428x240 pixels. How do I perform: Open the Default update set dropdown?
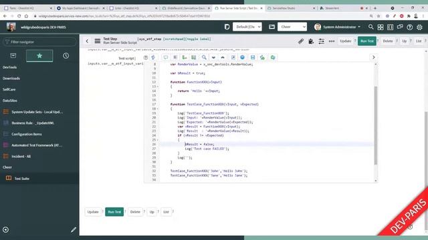click(247, 27)
